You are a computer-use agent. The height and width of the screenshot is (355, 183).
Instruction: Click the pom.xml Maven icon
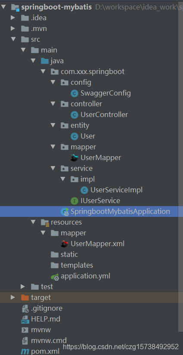[x=25, y=352]
